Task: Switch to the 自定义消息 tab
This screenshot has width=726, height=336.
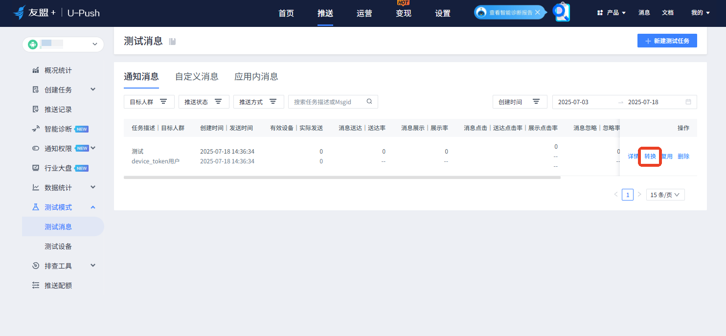Action: coord(197,76)
